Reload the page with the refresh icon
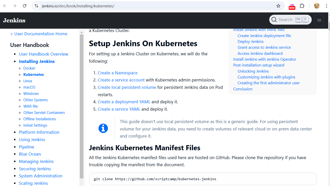This screenshot has height=186, width=330. coord(24,6)
